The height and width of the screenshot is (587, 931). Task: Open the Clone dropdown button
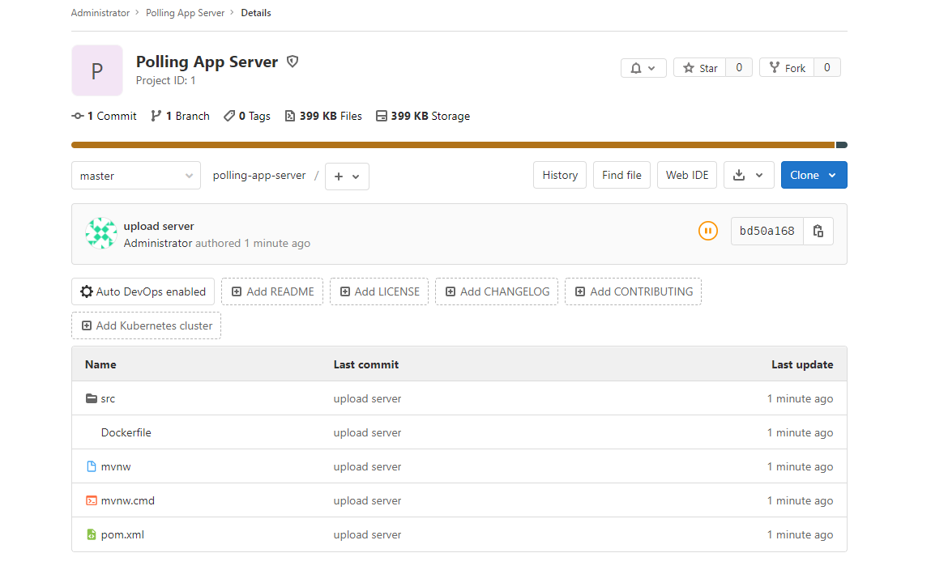point(814,175)
